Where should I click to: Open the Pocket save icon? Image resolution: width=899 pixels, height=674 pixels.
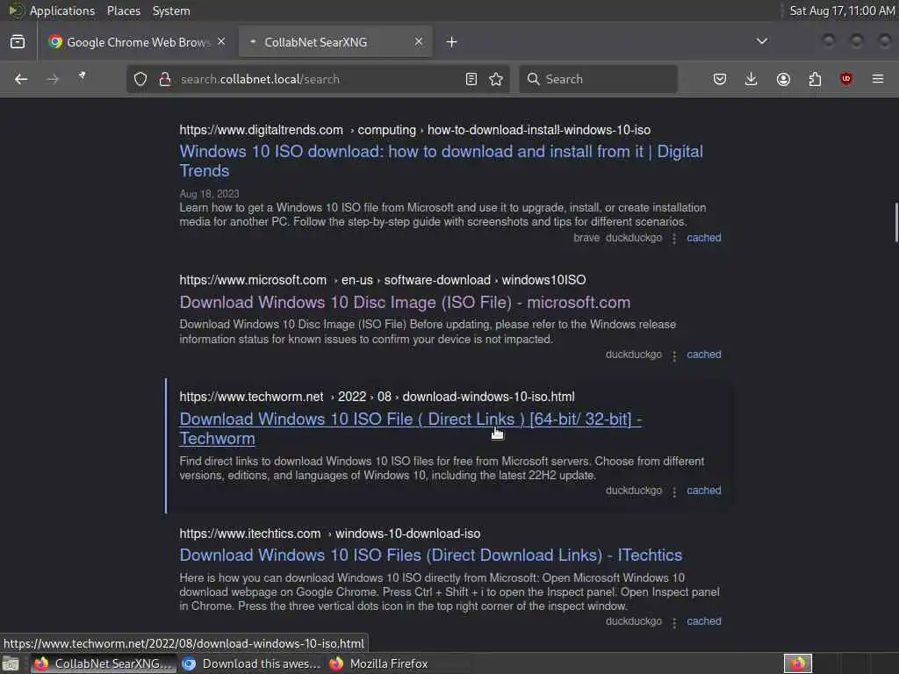(x=720, y=79)
